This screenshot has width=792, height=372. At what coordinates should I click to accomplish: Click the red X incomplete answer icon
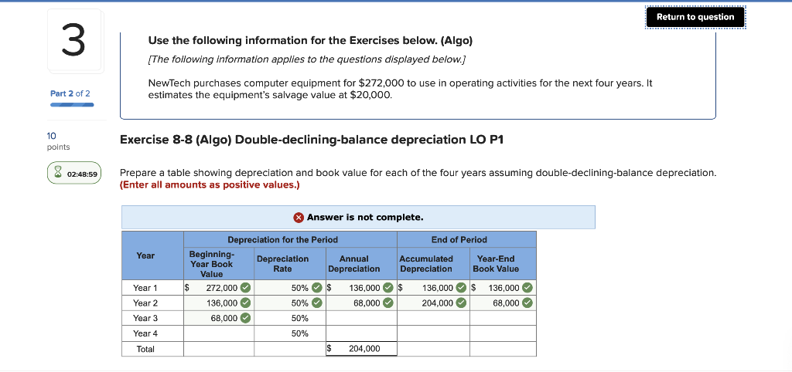(299, 217)
